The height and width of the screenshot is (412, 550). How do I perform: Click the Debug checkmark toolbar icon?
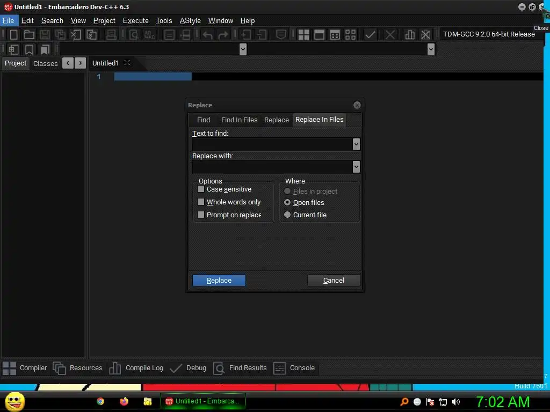pos(370,34)
